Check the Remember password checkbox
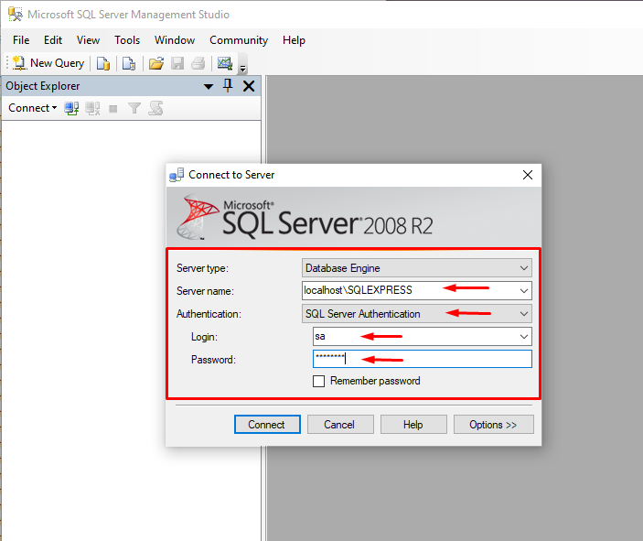643x541 pixels. click(x=318, y=382)
